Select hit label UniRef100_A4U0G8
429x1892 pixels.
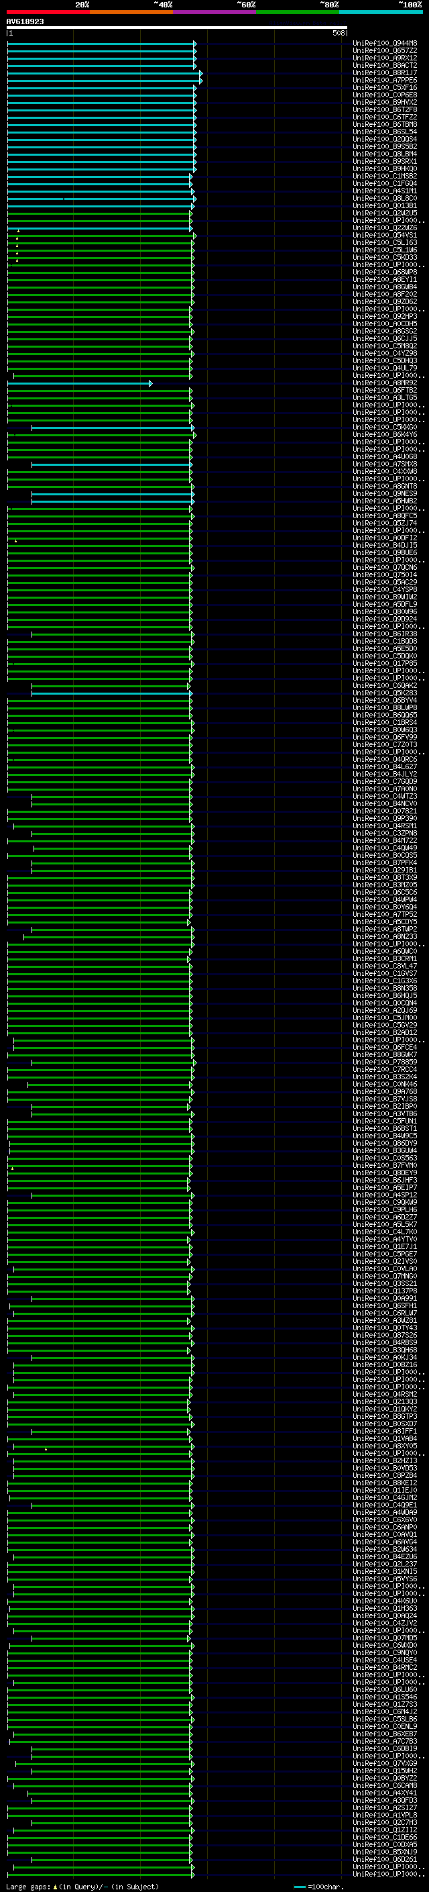pos(385,457)
